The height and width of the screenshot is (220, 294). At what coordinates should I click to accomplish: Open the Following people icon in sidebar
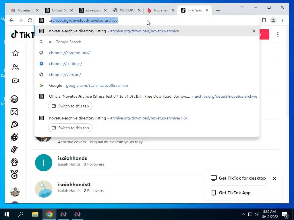pyautogui.click(x=16, y=67)
